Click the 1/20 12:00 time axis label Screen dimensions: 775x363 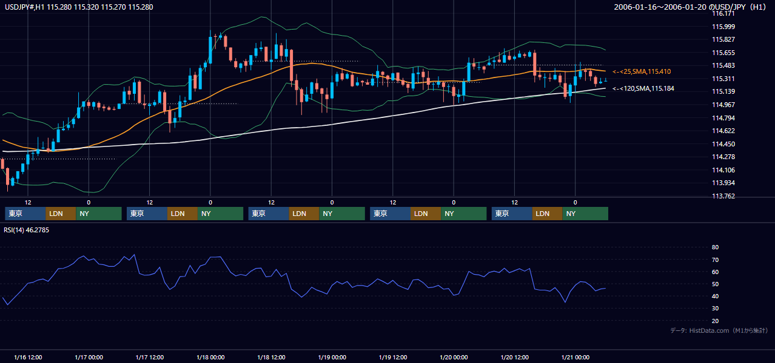tap(514, 357)
